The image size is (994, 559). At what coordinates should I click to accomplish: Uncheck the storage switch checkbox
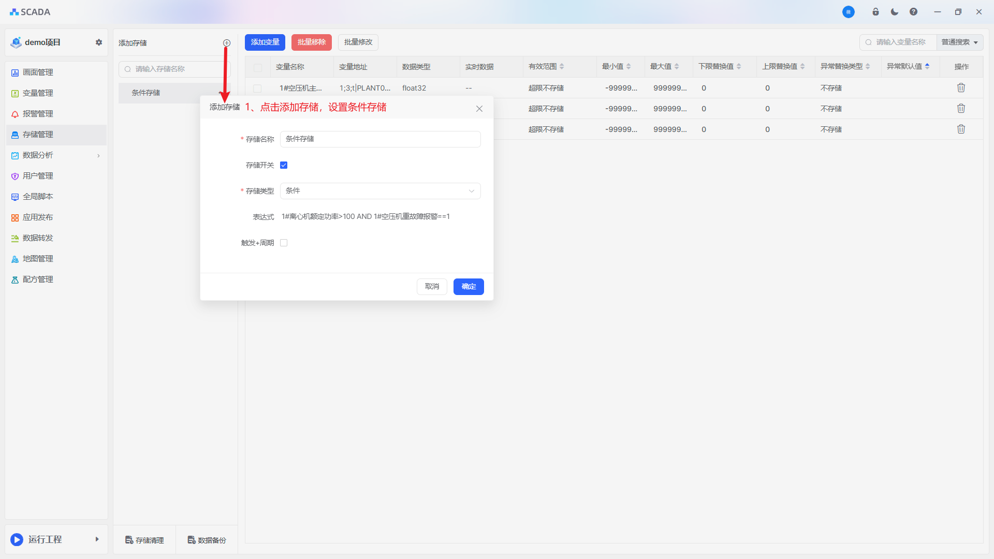pyautogui.click(x=284, y=165)
